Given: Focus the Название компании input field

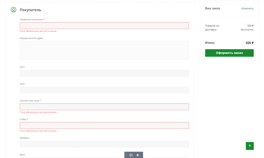Looking at the screenshot, I should point(104,25).
